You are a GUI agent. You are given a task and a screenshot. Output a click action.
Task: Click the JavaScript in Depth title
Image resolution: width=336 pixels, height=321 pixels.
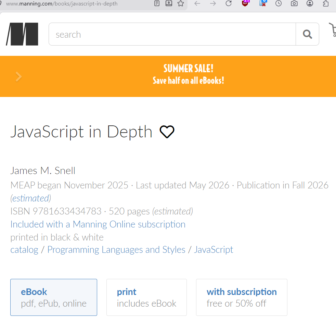coord(81,132)
